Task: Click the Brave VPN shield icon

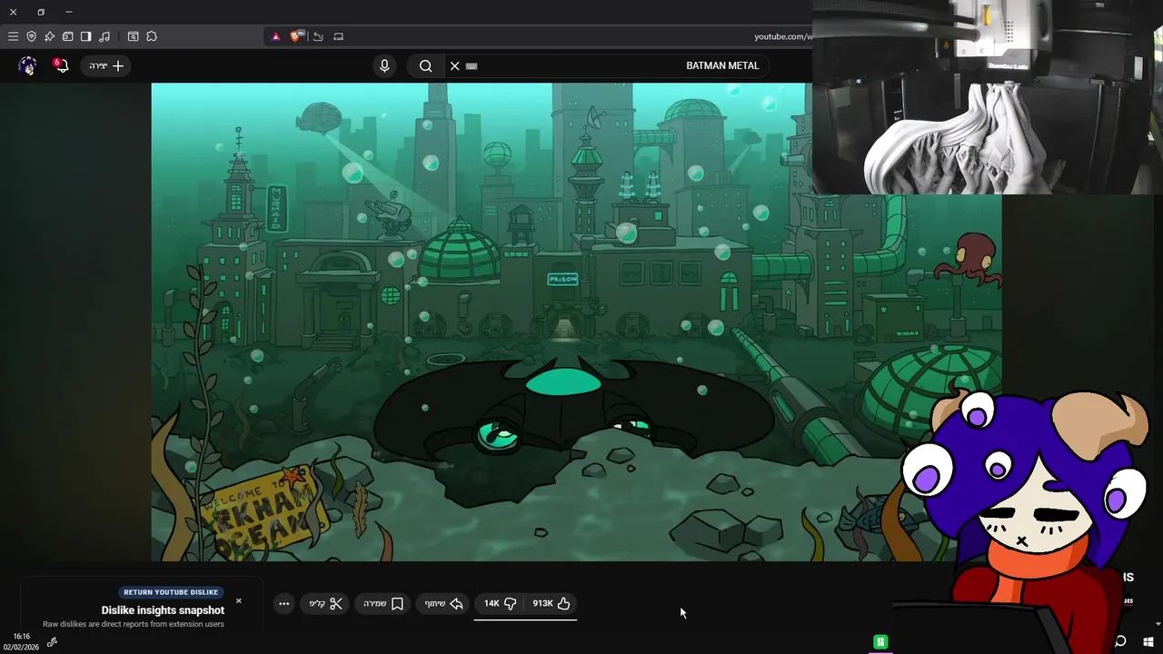Action: pyautogui.click(x=31, y=36)
